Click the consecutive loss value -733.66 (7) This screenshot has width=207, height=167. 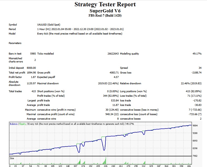[195, 114]
